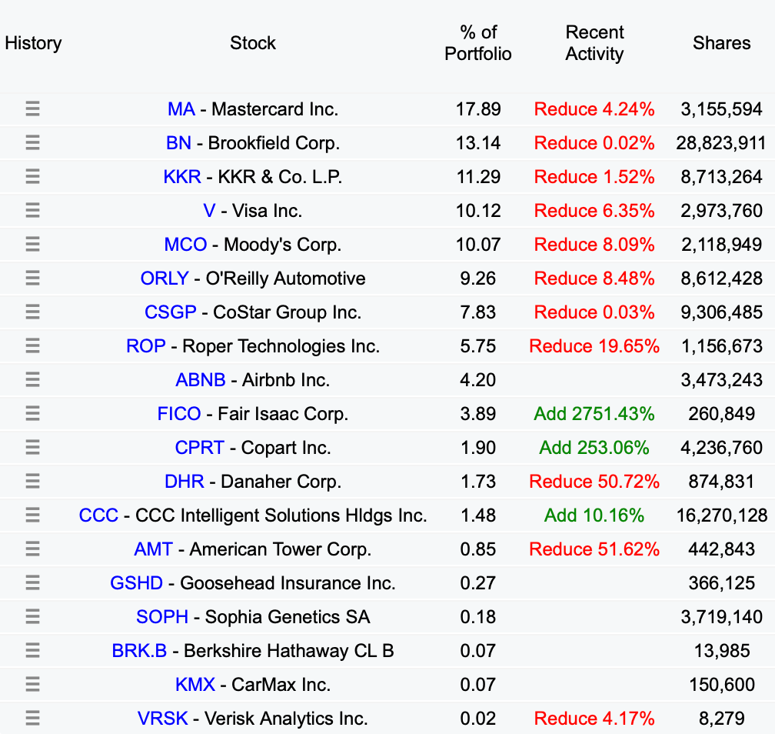Sort by the Shares column header
Image resolution: width=775 pixels, height=734 pixels.
[x=722, y=43]
